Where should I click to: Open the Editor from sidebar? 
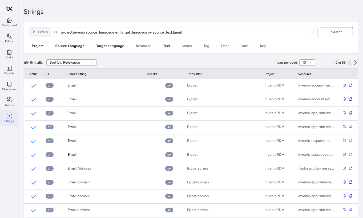[x=9, y=38]
